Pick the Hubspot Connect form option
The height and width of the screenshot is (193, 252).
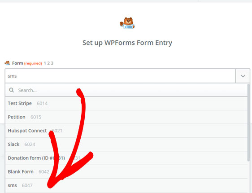tap(126, 131)
